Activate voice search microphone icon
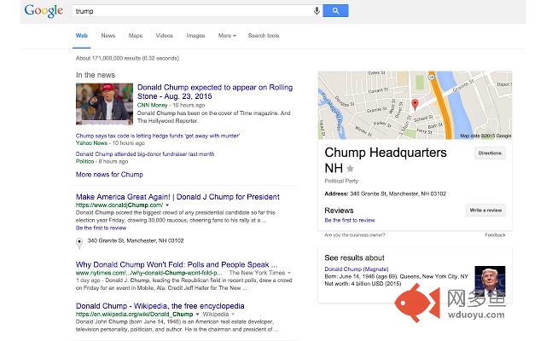Image resolution: width=546 pixels, height=341 pixels. (x=317, y=11)
